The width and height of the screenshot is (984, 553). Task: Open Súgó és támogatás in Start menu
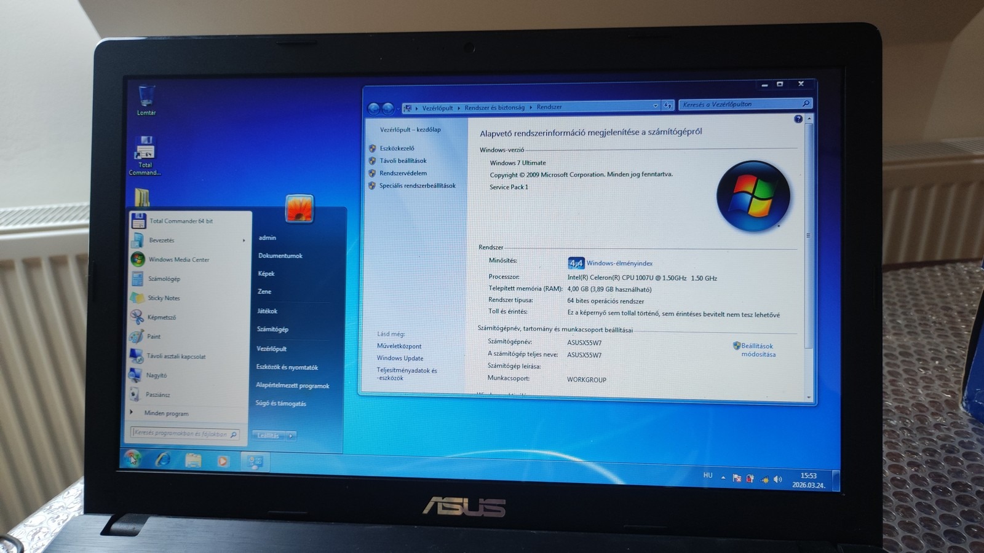[281, 404]
